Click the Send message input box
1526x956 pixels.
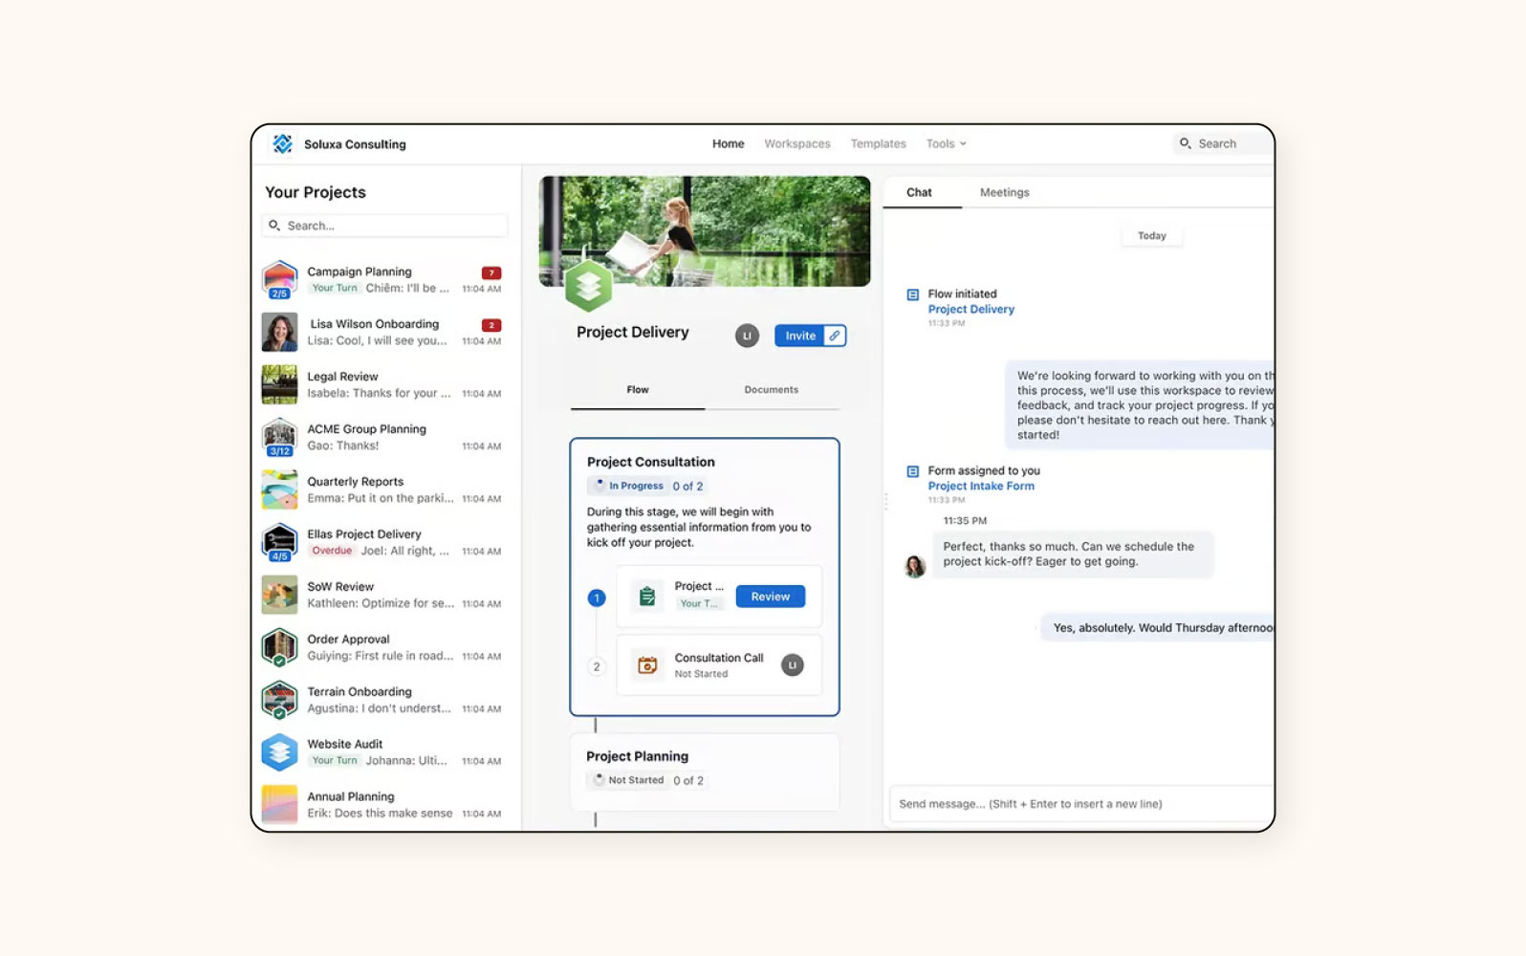tap(1081, 804)
